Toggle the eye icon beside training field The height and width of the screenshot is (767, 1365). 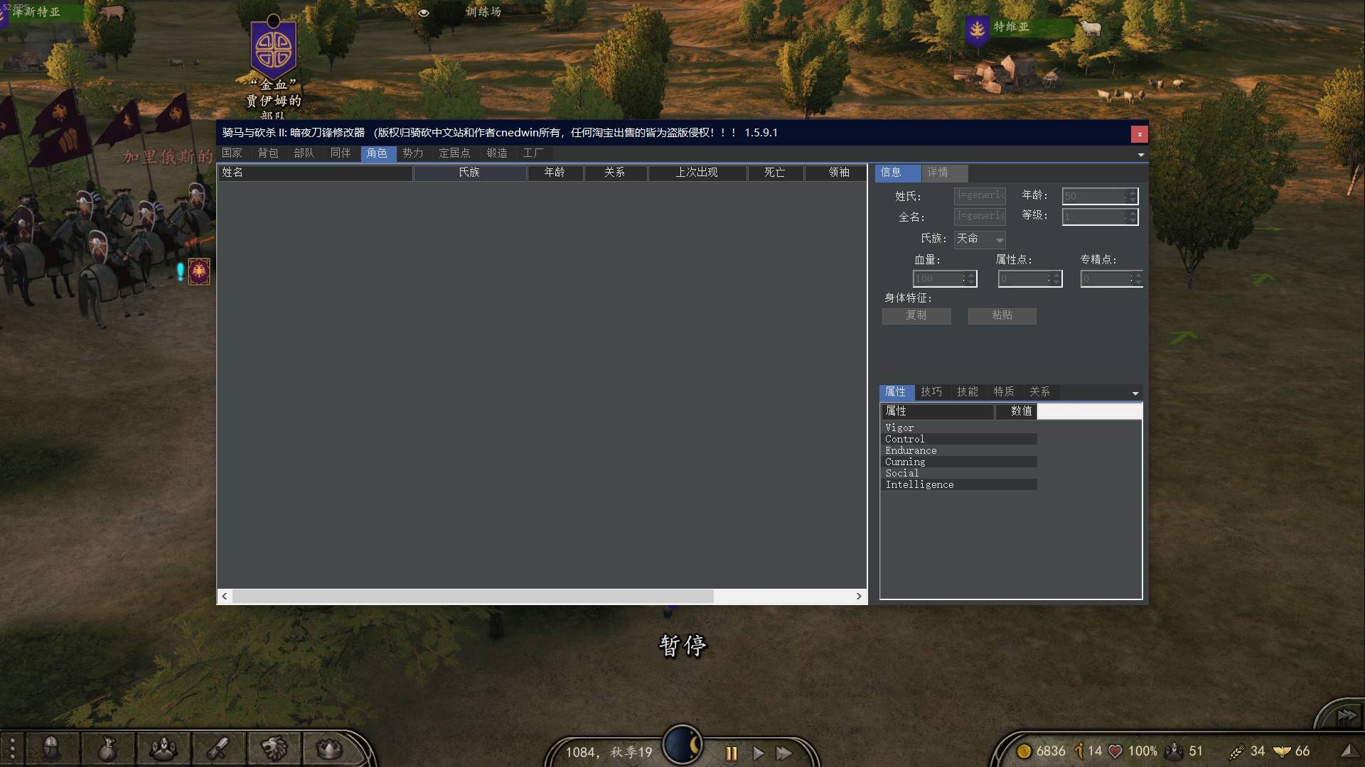tap(424, 13)
